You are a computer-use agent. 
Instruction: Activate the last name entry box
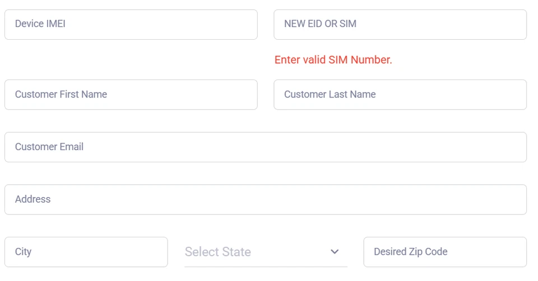click(x=400, y=95)
